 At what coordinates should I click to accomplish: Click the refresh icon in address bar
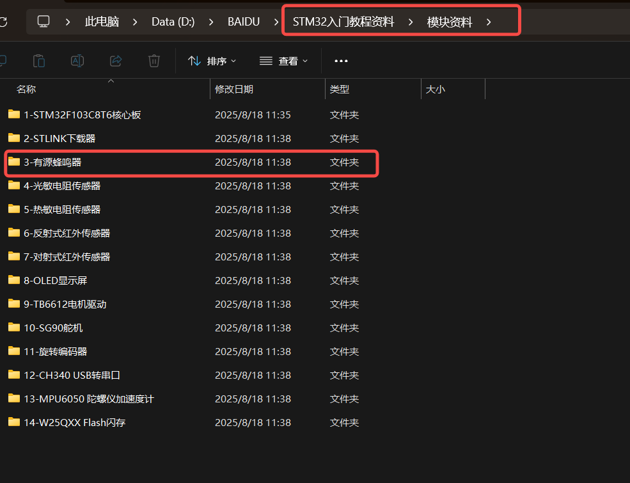[3, 22]
